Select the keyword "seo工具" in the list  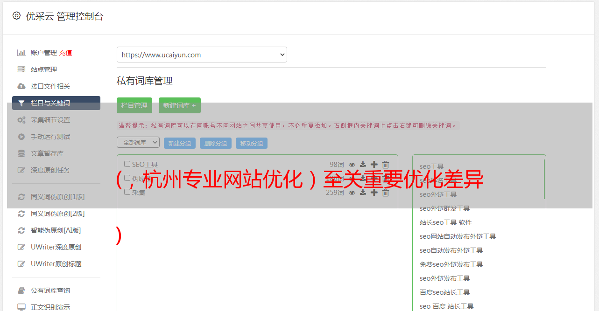[432, 166]
